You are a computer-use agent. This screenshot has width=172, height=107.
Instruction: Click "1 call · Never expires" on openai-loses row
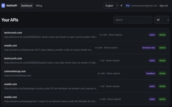[x=109, y=60]
